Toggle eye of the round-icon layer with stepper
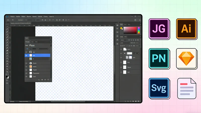 click(121, 53)
